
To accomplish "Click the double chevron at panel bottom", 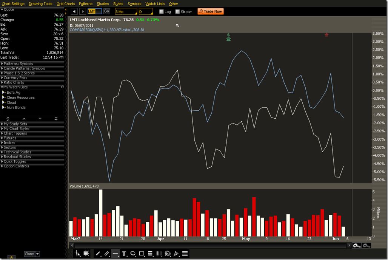I will 11,257.
